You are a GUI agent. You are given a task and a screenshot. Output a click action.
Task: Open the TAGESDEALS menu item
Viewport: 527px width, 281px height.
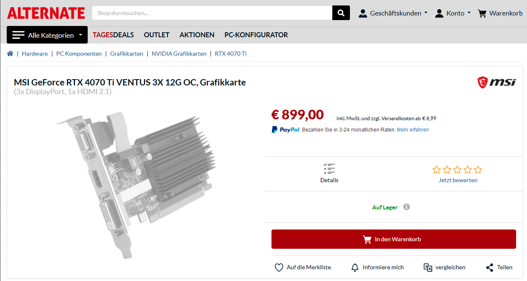[113, 35]
